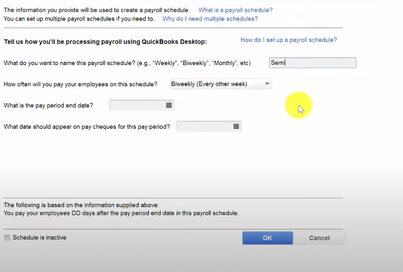Select the pay period end date field
Image resolution: width=403 pixels, height=272 pixels.
tap(137, 105)
